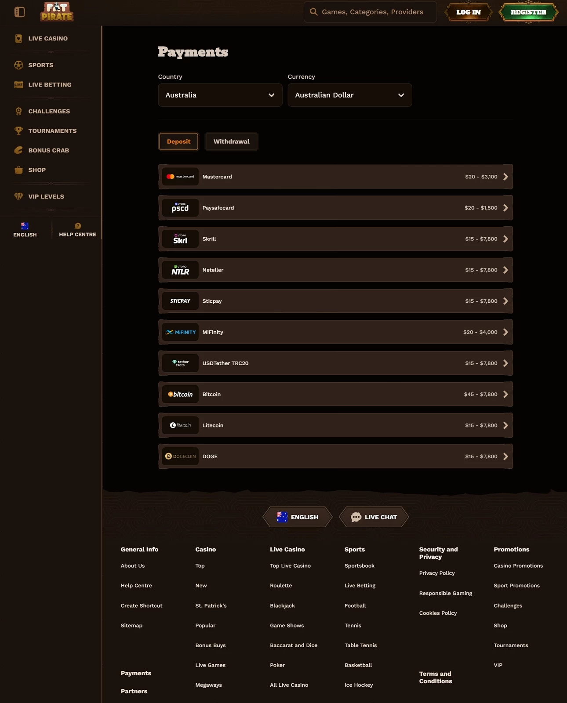Screen dimensions: 567x703
Task: Click the VIP Levels diamond icon
Action: point(18,196)
